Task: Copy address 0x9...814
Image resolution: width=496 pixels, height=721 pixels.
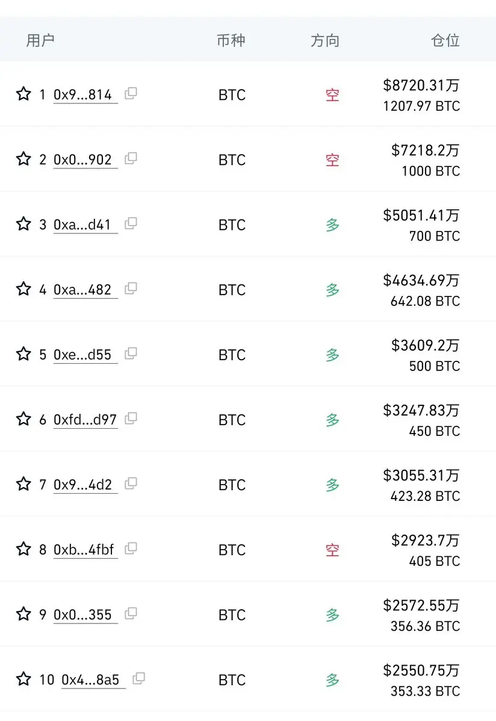Action: [131, 93]
